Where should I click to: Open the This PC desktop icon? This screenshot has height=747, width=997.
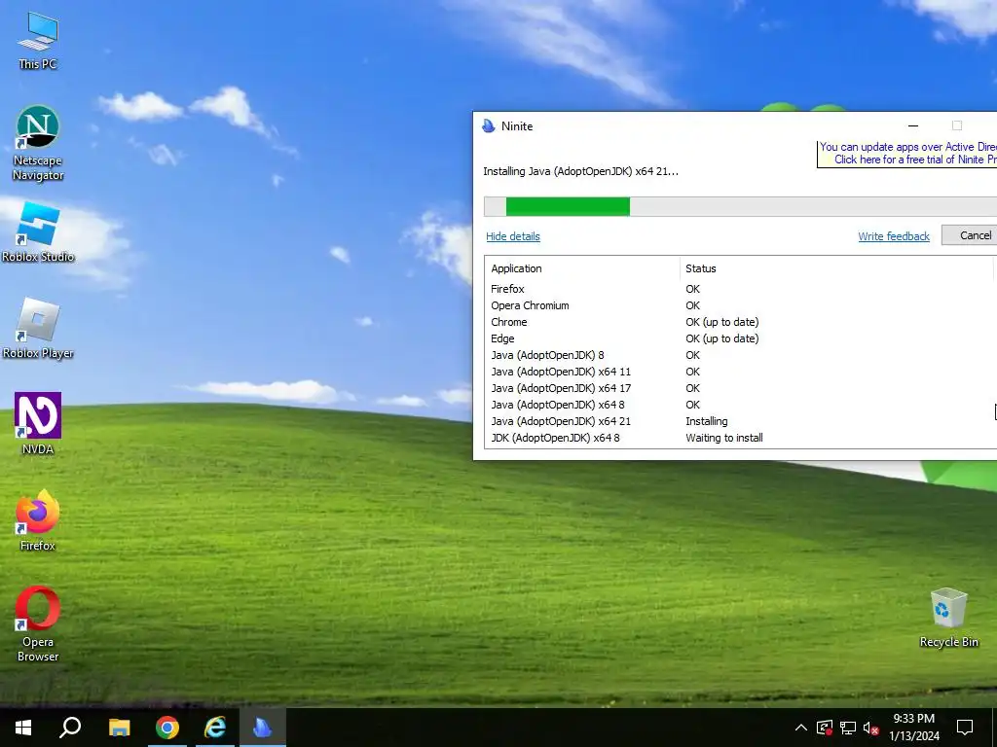tap(38, 41)
